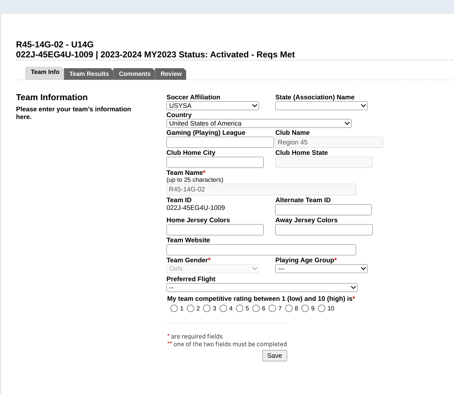This screenshot has width=454, height=394.
Task: Click the Gaming (Playing) League field
Action: tap(220, 142)
